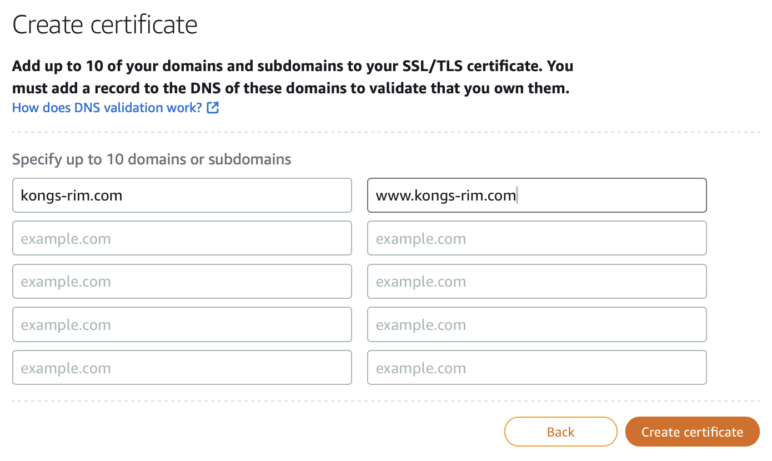This screenshot has width=772, height=461.
Task: Select the third-row left example.com field
Action: pyautogui.click(x=182, y=282)
